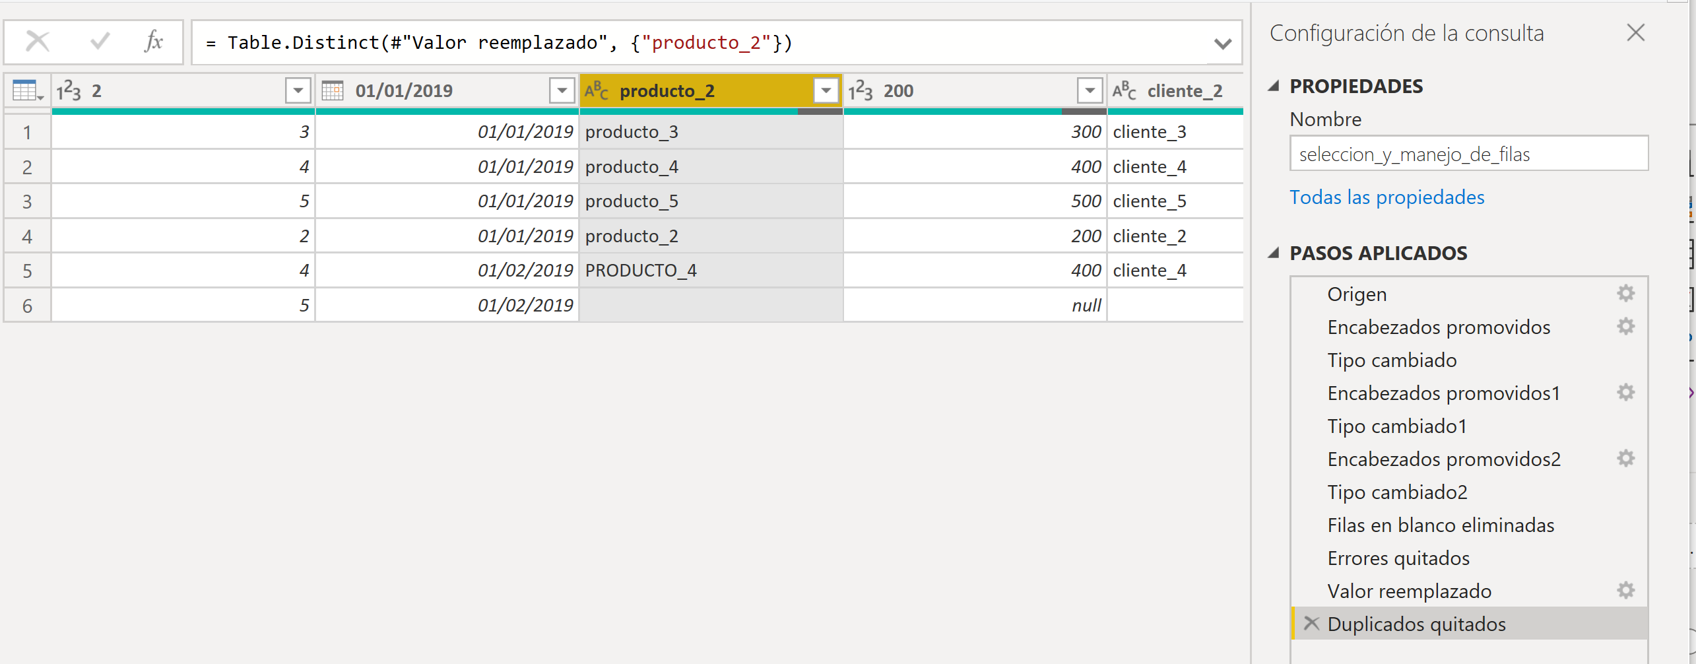Open settings gear for Origen step
The height and width of the screenshot is (664, 1696).
[x=1625, y=293]
